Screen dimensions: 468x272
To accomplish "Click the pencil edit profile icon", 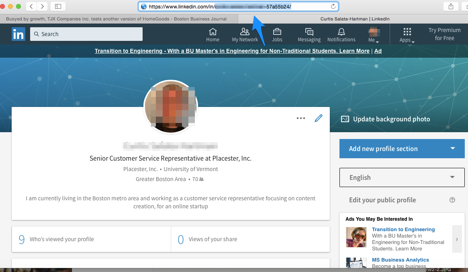I will (x=319, y=118).
